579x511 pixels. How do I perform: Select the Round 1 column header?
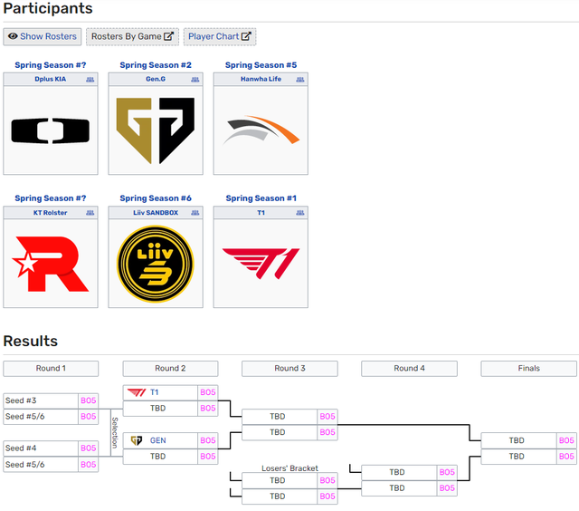pyautogui.click(x=51, y=369)
